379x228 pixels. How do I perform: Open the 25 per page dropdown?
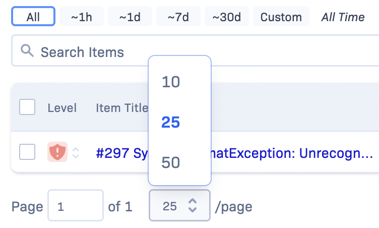click(x=179, y=206)
